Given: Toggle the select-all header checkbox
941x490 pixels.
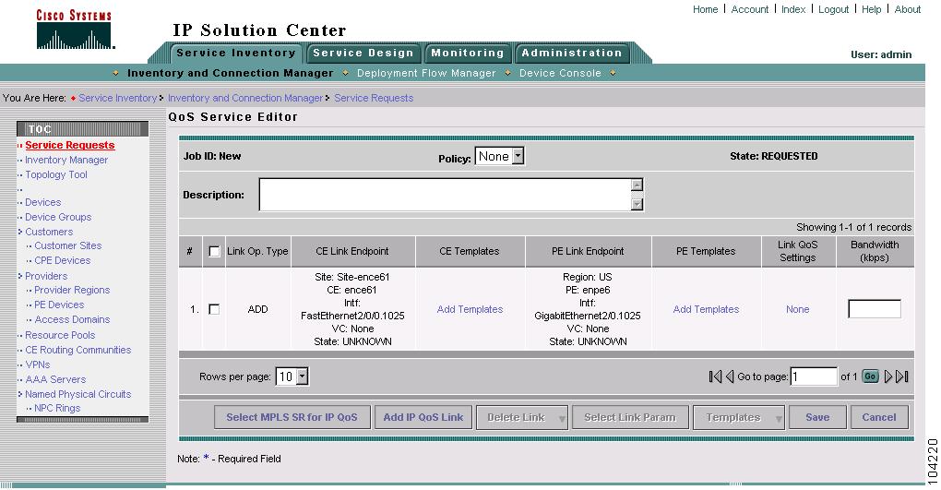Looking at the screenshot, I should [214, 252].
